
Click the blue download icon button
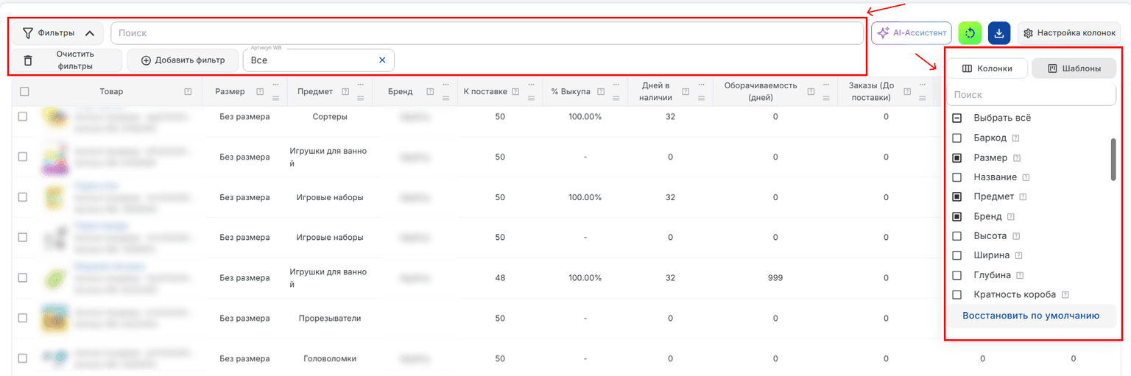coord(999,33)
